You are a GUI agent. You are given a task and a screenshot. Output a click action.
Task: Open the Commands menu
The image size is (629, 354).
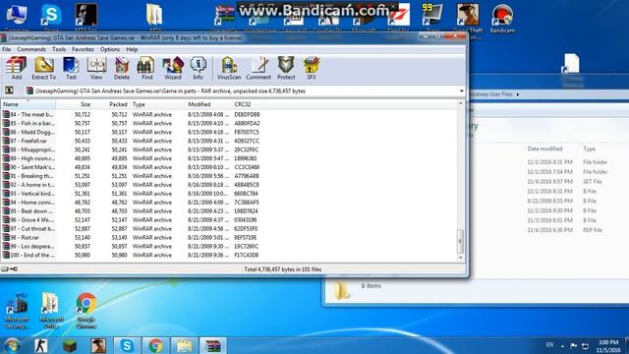[31, 49]
